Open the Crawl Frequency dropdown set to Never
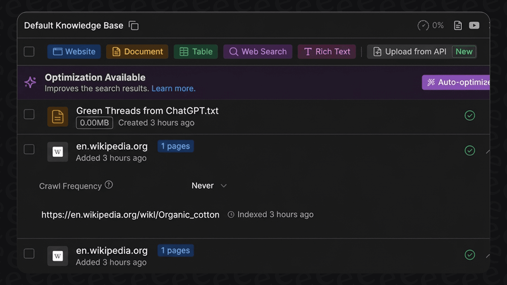The width and height of the screenshot is (507, 285). 209,185
